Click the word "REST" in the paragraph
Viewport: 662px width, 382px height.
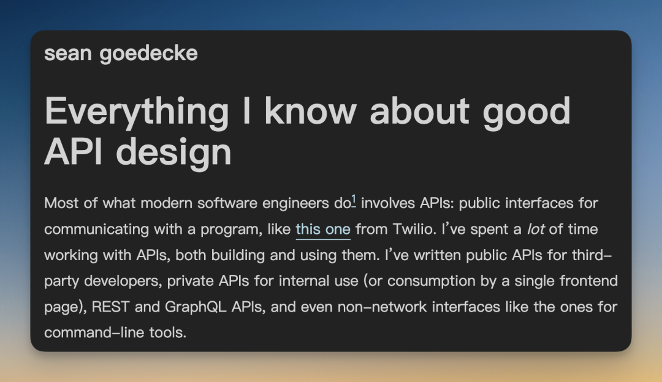pyautogui.click(x=111, y=307)
